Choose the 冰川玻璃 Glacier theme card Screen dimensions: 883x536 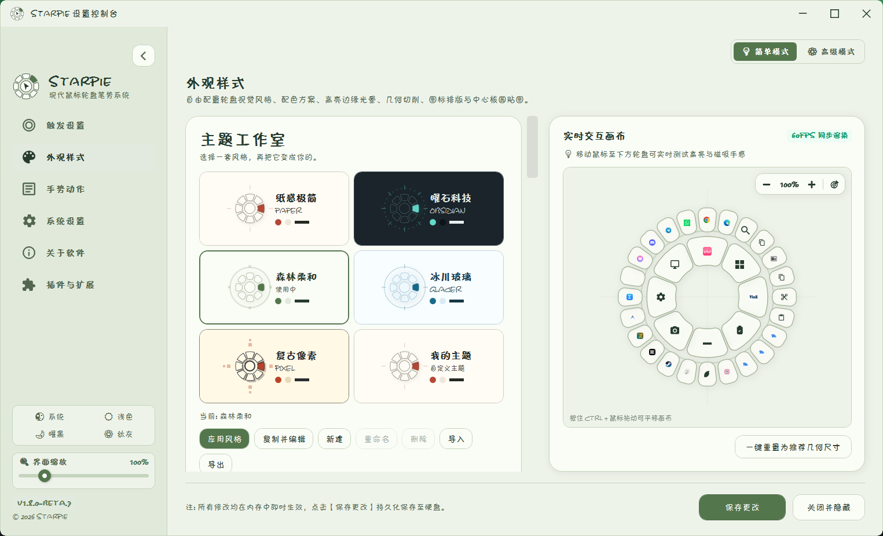coord(428,287)
